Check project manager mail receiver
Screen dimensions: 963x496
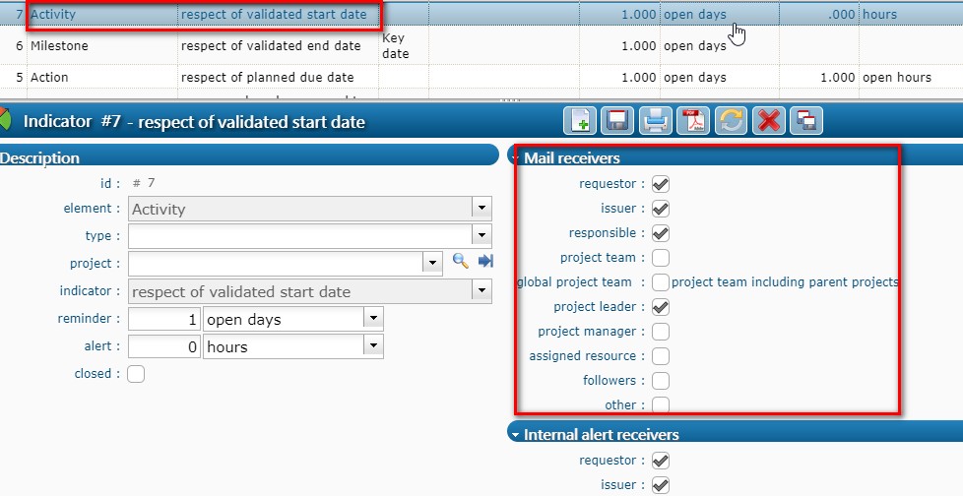coord(661,331)
